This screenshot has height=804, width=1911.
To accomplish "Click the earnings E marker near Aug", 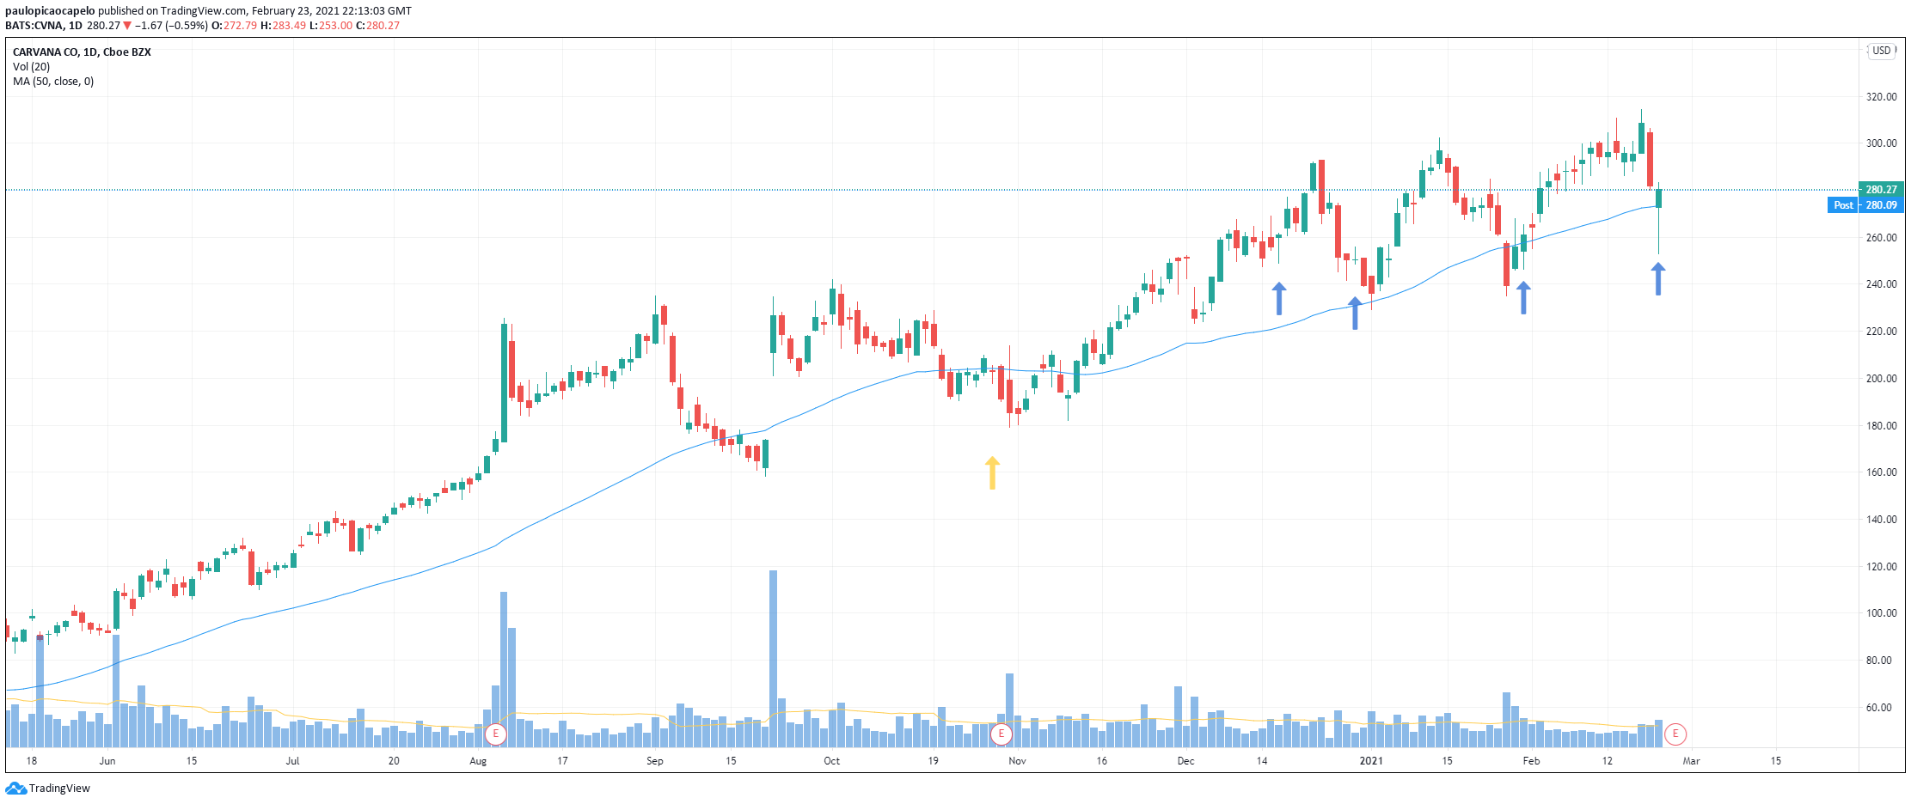I will point(495,734).
